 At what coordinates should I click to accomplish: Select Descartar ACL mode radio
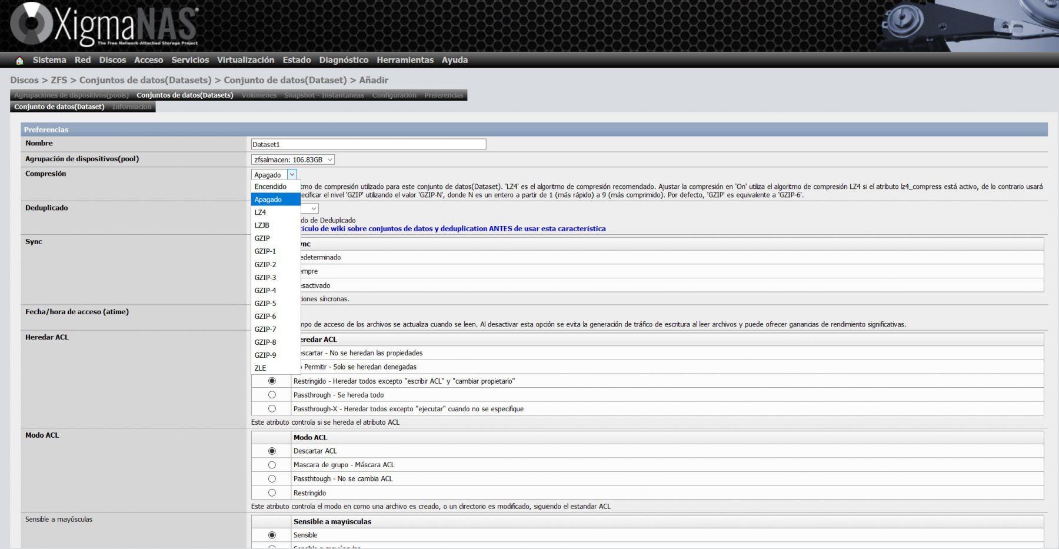[x=272, y=451]
